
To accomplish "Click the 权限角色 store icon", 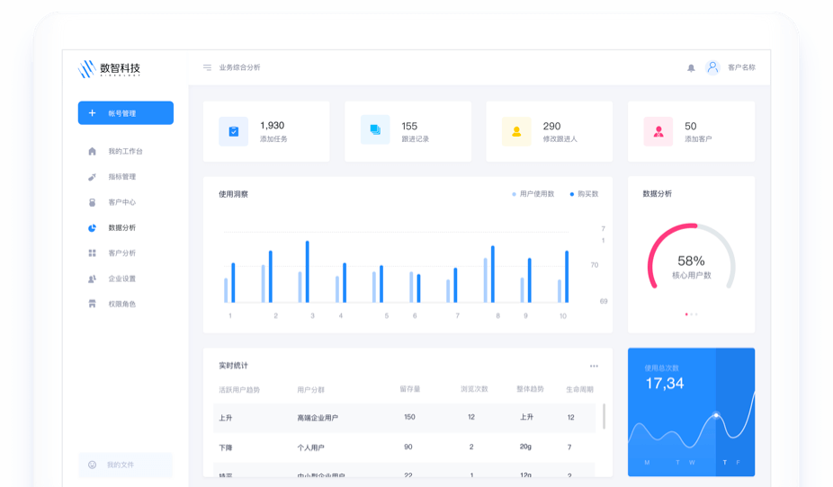I will [92, 304].
